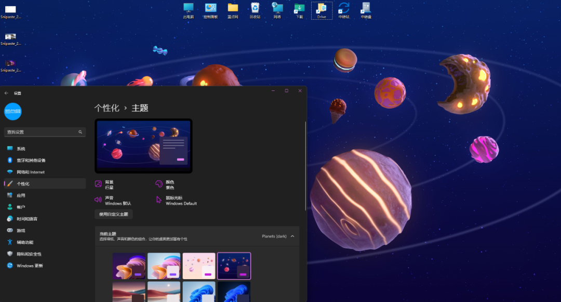
Task: Choose the dark purple Glow theme thumbnail
Action: (129, 266)
